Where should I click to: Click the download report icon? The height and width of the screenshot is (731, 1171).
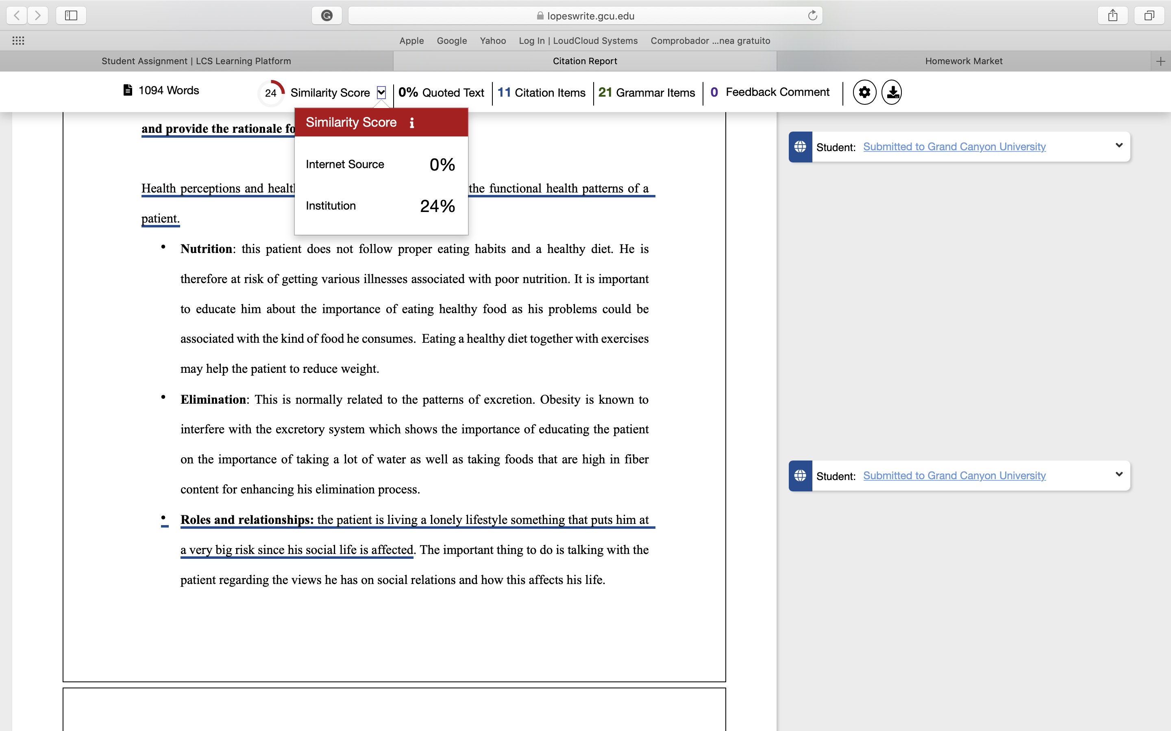pos(892,92)
